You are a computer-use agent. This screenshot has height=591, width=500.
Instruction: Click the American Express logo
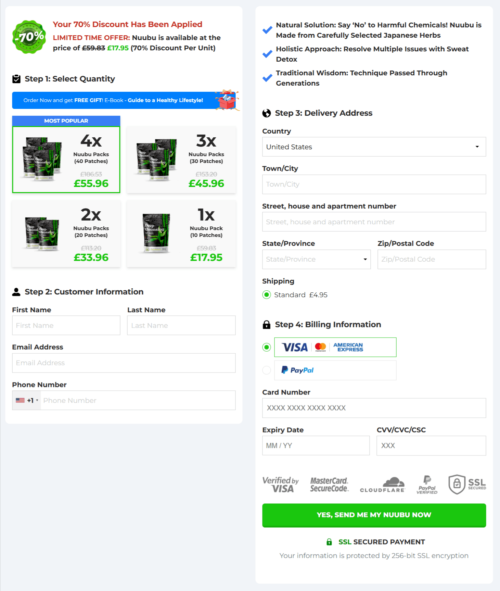click(x=348, y=347)
